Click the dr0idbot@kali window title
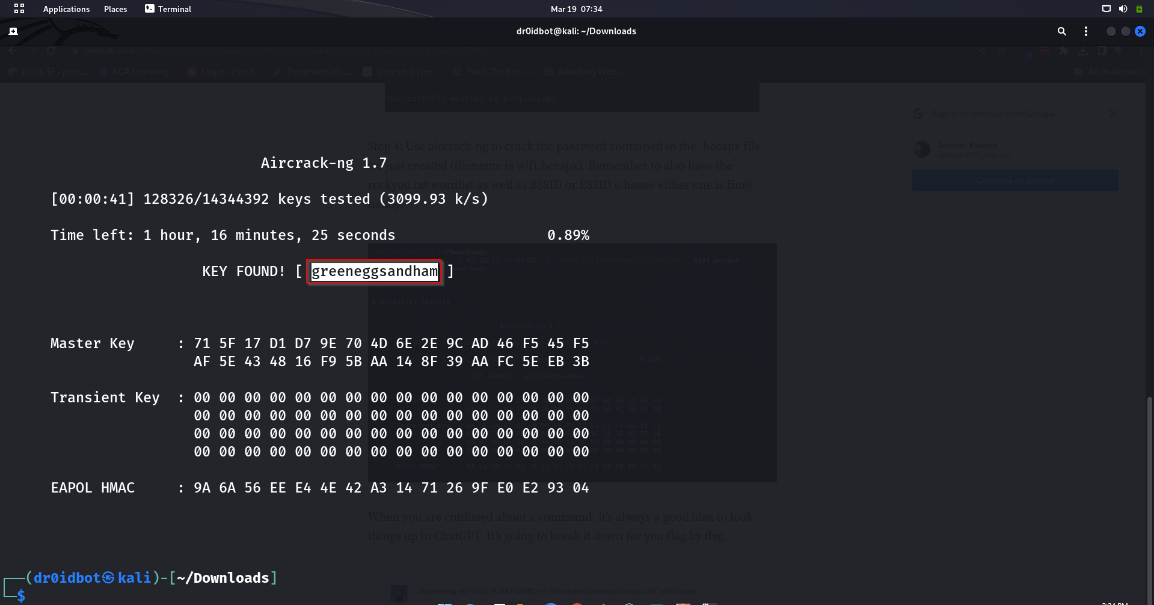The image size is (1154, 605). point(576,31)
